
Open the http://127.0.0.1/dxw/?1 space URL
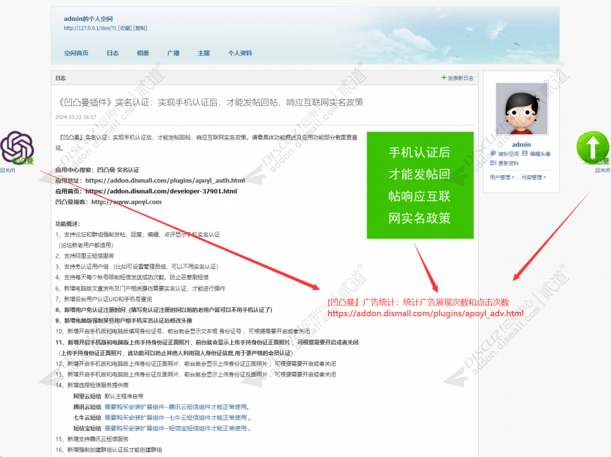pyautogui.click(x=90, y=28)
